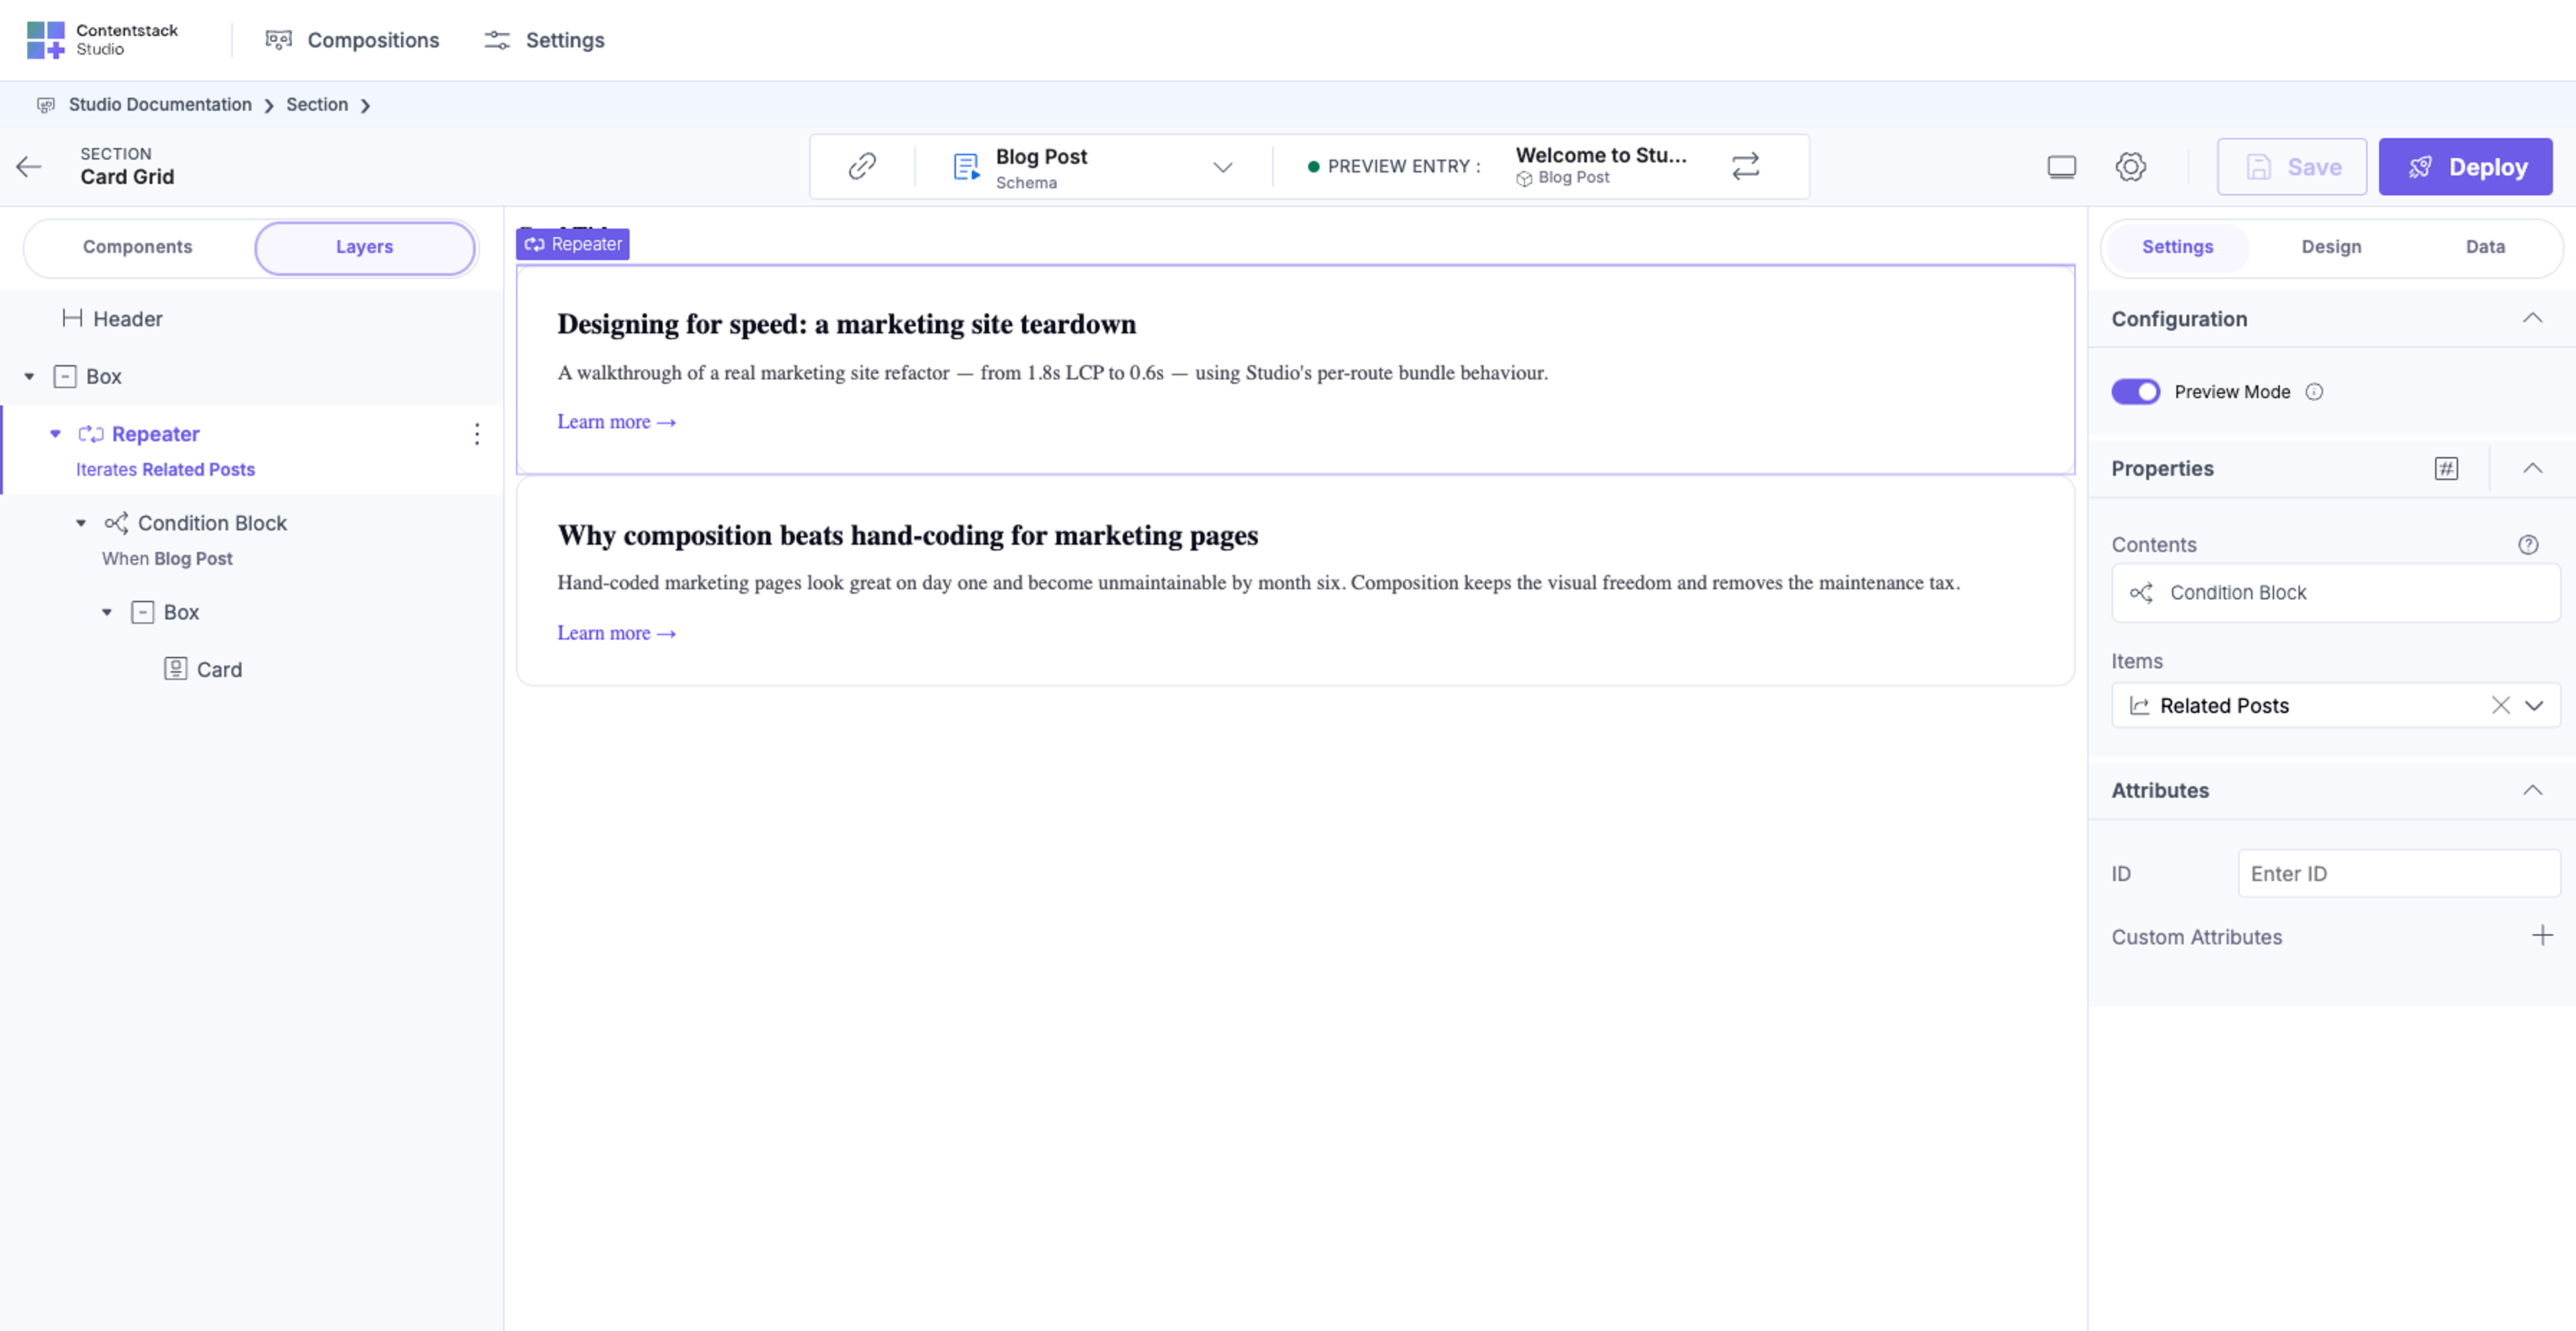Screen dimensions: 2576x1331
Task: Click Why composition beats hand-coding heading
Action: click(x=908, y=535)
